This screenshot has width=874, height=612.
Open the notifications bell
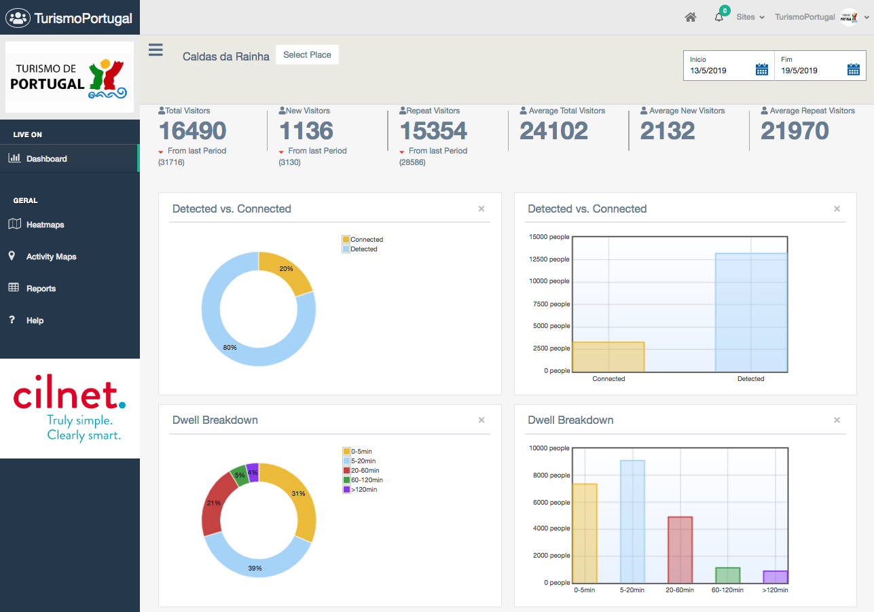point(719,17)
